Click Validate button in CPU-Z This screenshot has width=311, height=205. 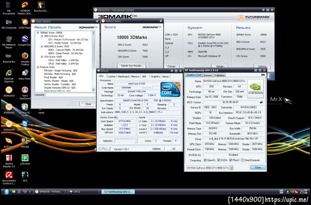[x=157, y=149]
